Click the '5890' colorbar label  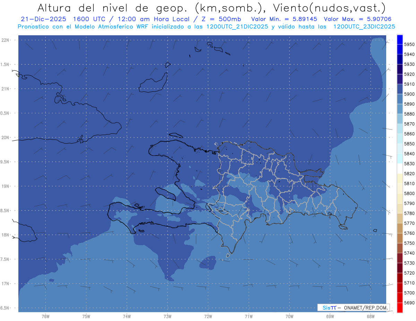(x=409, y=104)
